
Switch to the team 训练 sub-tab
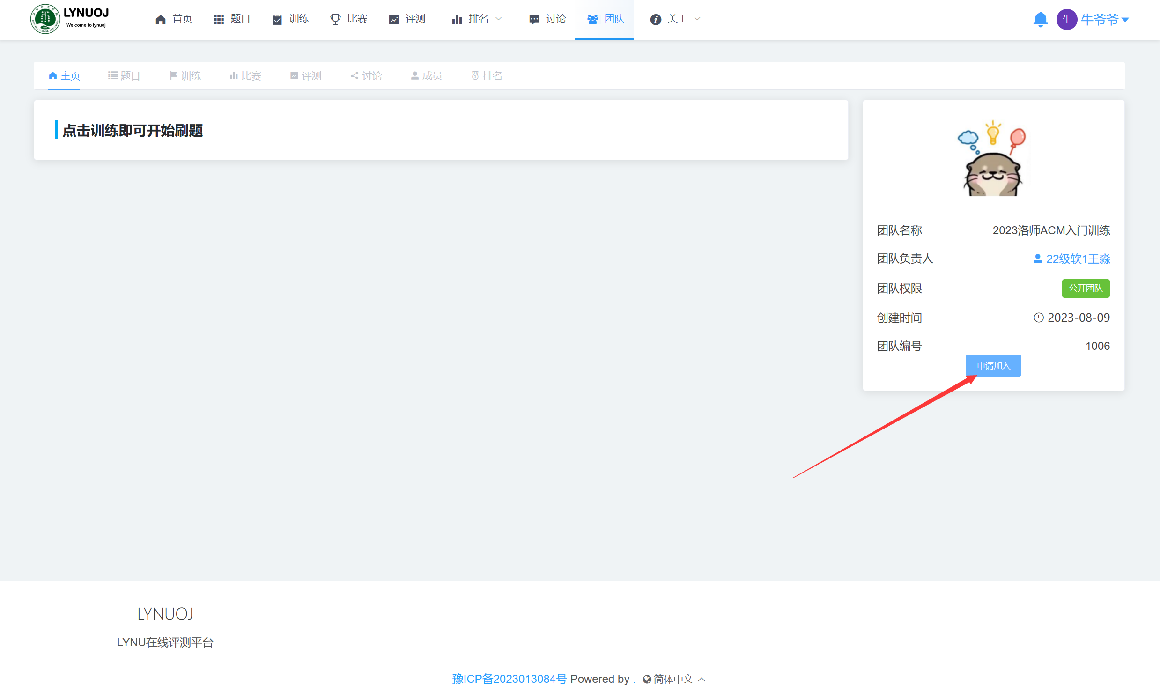pos(185,76)
